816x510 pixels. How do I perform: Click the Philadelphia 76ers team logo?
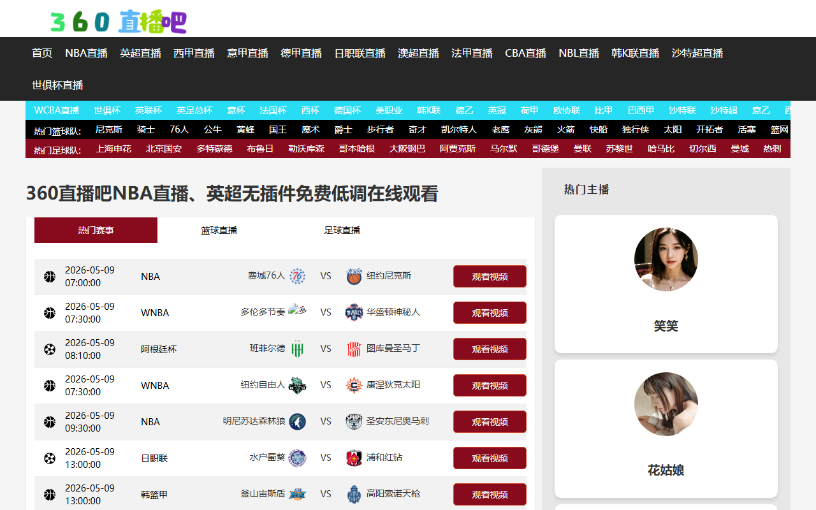pos(297,276)
